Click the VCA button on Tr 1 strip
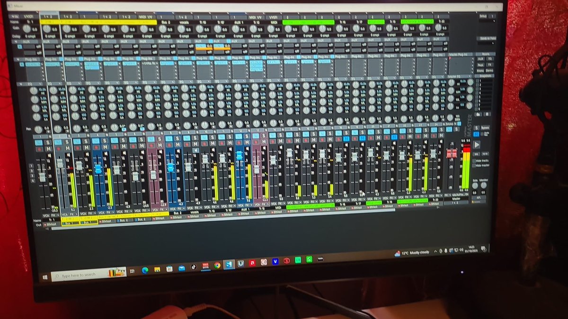The height and width of the screenshot is (319, 568). (46, 216)
